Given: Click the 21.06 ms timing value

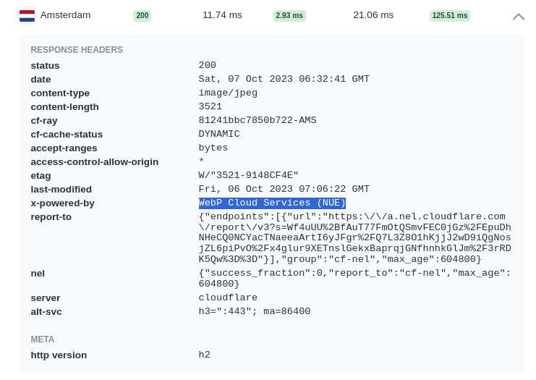Looking at the screenshot, I should (373, 15).
